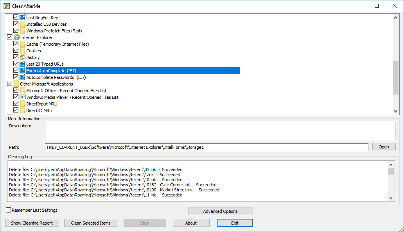Click the Last RegEdit Key registry icon
The image size is (404, 232).
[22, 18]
